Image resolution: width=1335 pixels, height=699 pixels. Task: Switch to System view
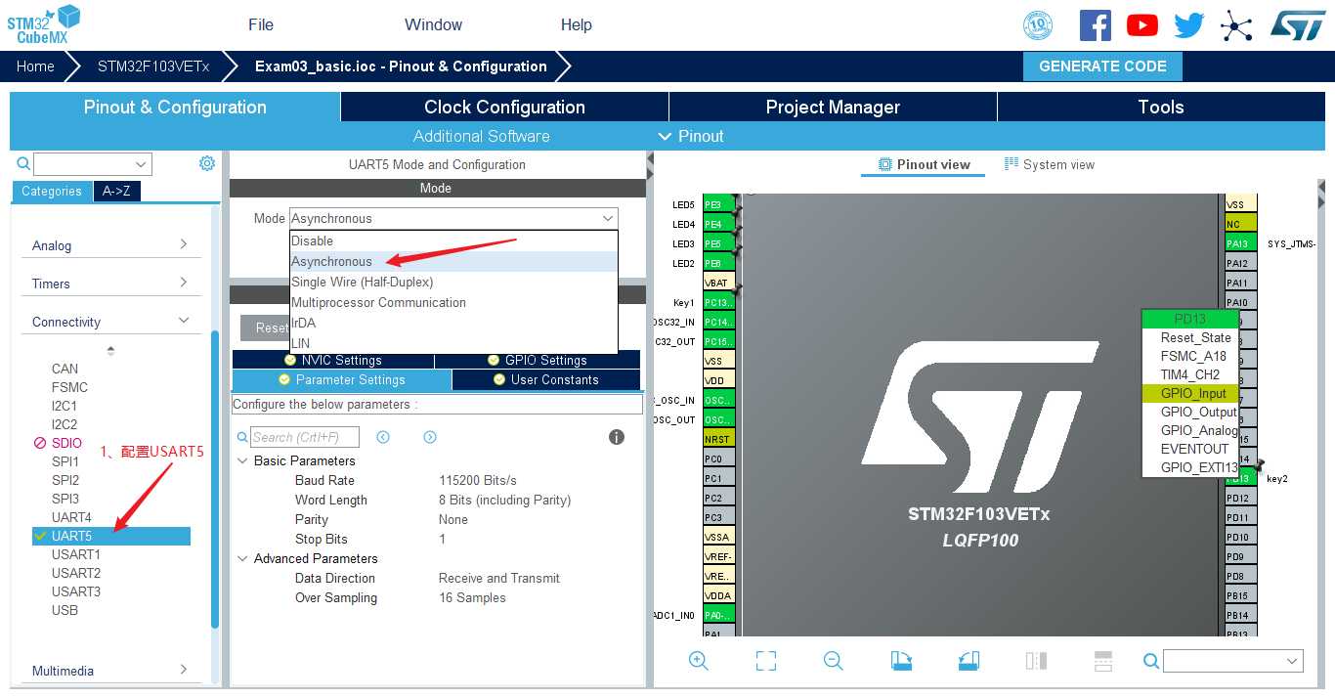tap(1050, 164)
